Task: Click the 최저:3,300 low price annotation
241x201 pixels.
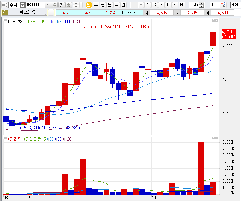Action: coord(46,128)
